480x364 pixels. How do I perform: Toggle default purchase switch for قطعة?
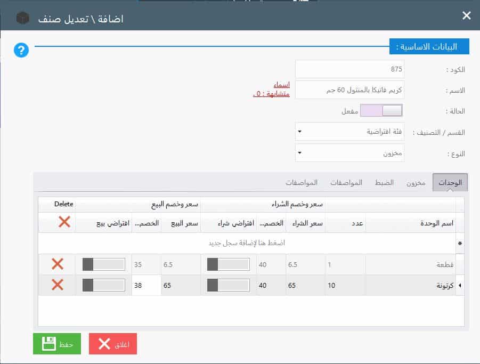pyautogui.click(x=229, y=264)
